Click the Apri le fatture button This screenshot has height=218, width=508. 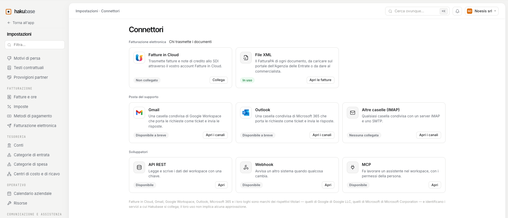320,80
